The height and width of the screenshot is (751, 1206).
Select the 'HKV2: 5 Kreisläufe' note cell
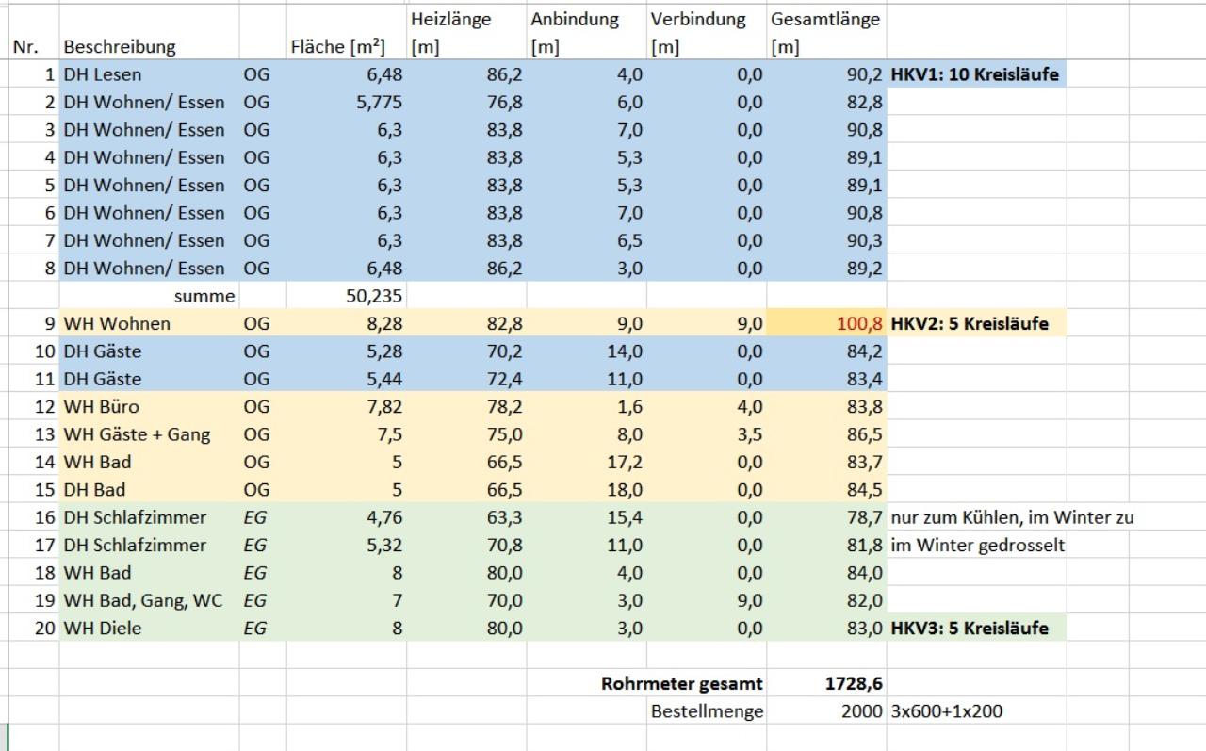click(x=976, y=323)
